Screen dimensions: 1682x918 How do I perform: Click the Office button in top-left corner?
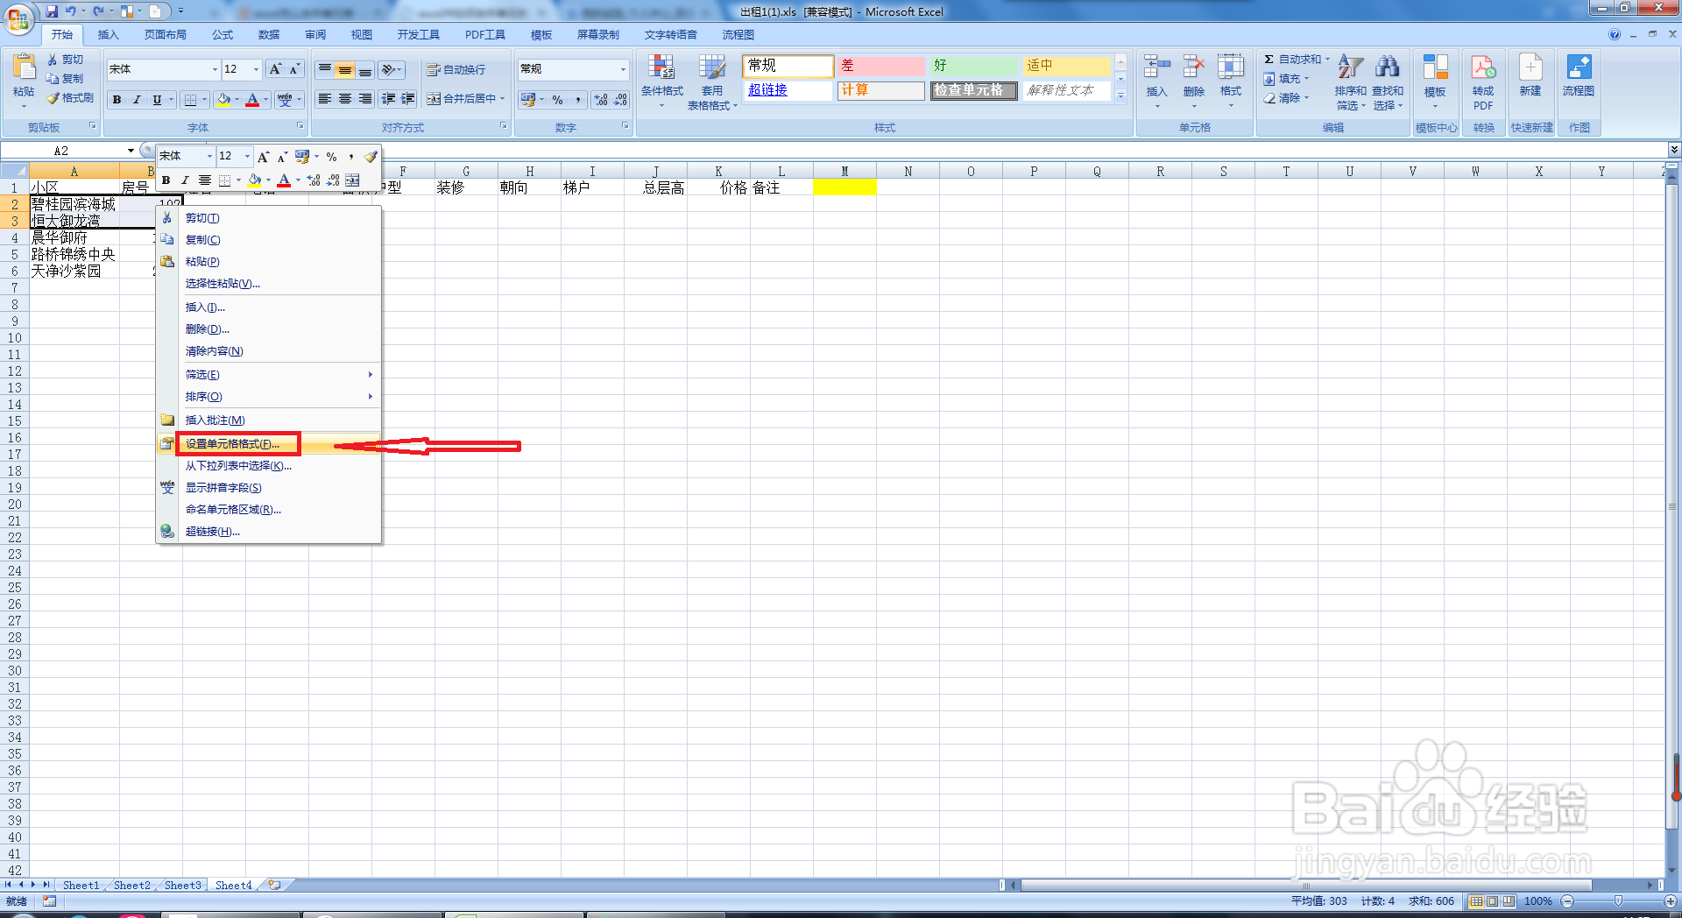18,18
